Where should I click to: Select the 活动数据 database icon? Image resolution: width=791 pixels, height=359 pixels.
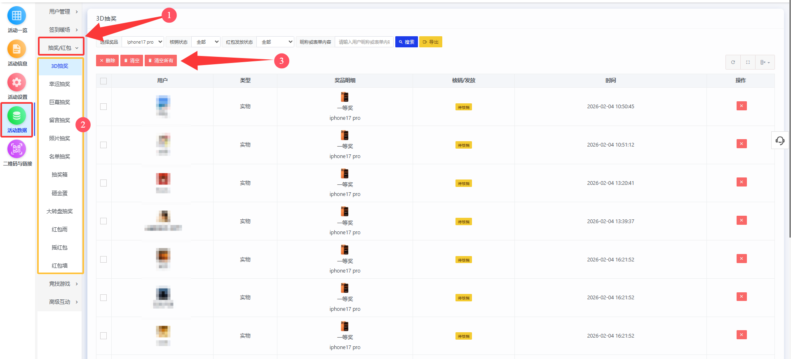[16, 116]
